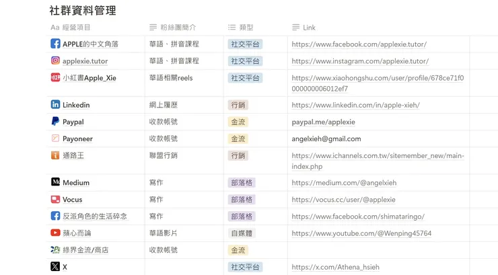The width and height of the screenshot is (498, 275).
Task: Click the 社群資料管理 database title
Action: tap(83, 11)
